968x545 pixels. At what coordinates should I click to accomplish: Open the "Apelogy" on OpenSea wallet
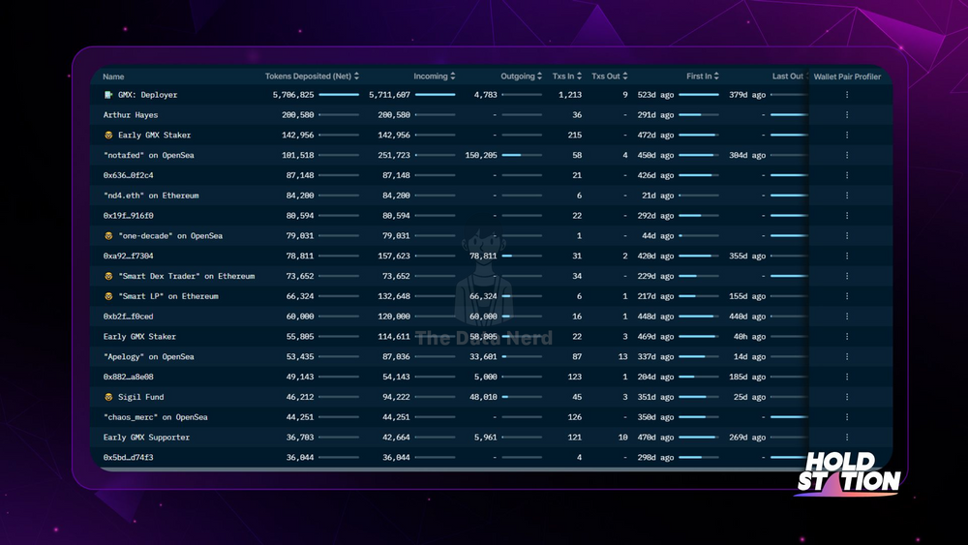pyautogui.click(x=149, y=357)
